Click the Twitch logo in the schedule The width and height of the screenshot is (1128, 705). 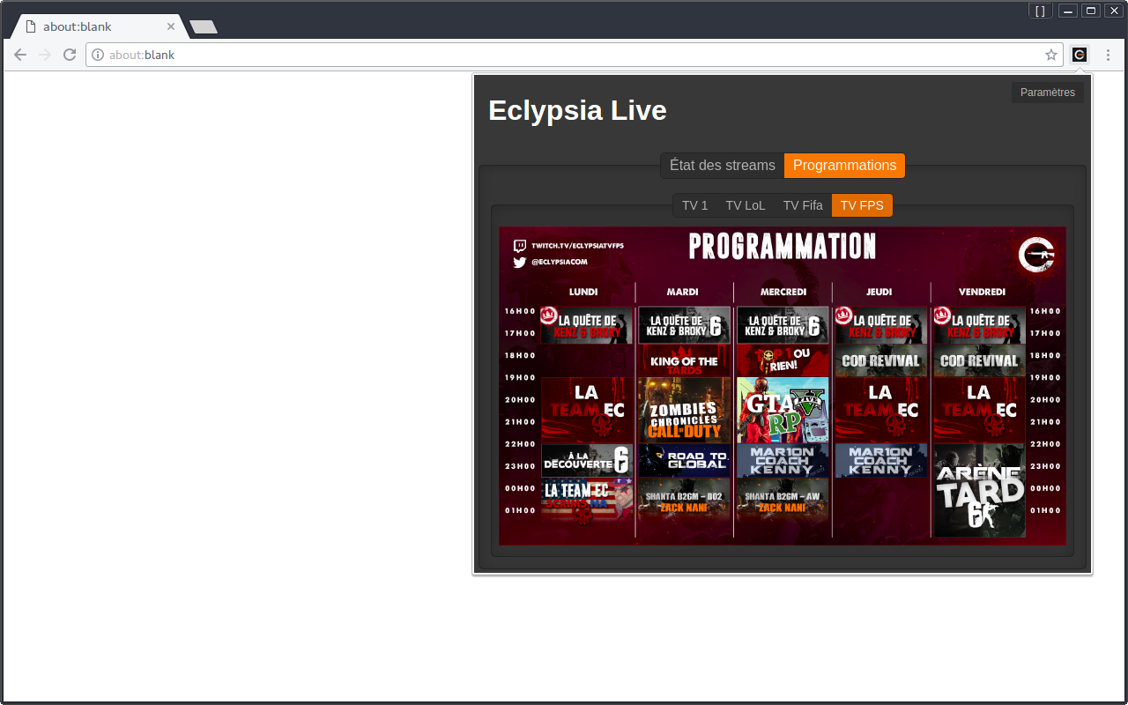[520, 247]
